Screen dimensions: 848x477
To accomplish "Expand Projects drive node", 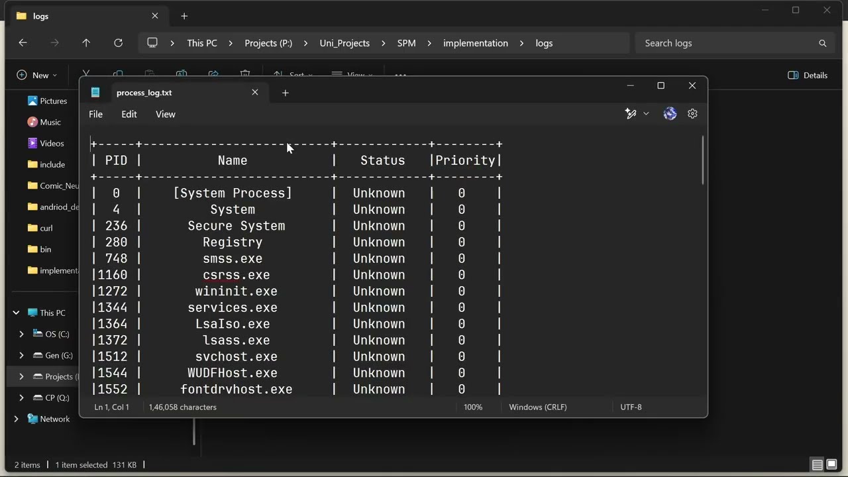I will pyautogui.click(x=21, y=376).
